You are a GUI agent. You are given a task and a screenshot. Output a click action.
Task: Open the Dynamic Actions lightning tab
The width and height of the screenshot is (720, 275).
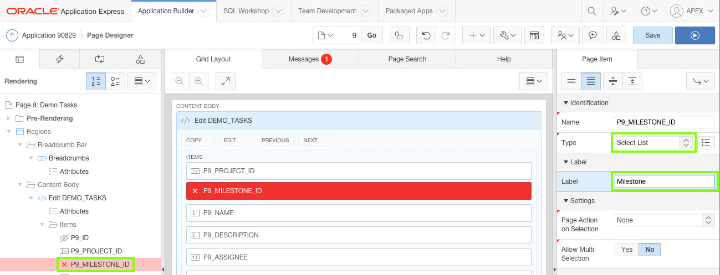(x=60, y=59)
